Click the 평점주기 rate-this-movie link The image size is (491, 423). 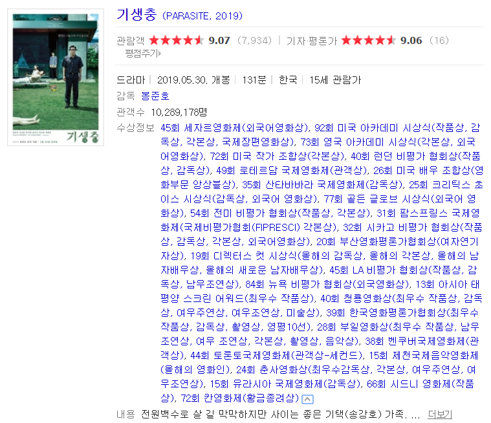pos(141,54)
